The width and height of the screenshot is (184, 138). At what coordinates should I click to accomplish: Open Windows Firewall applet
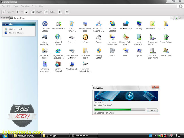[58, 67]
